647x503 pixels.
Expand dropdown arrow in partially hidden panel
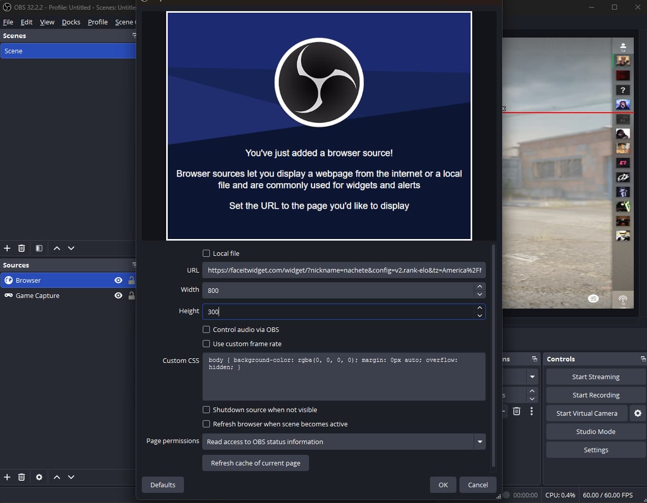532,377
